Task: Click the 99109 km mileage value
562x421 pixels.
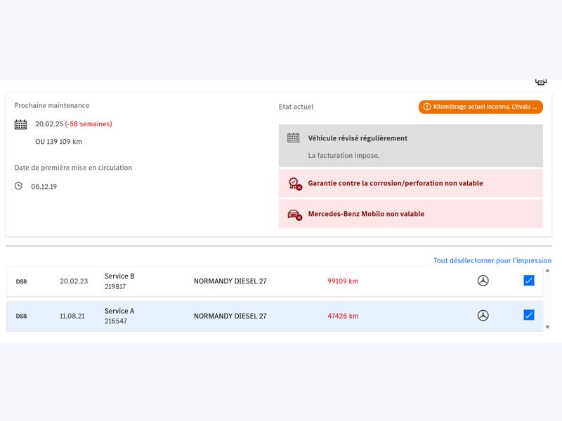Action: (343, 281)
